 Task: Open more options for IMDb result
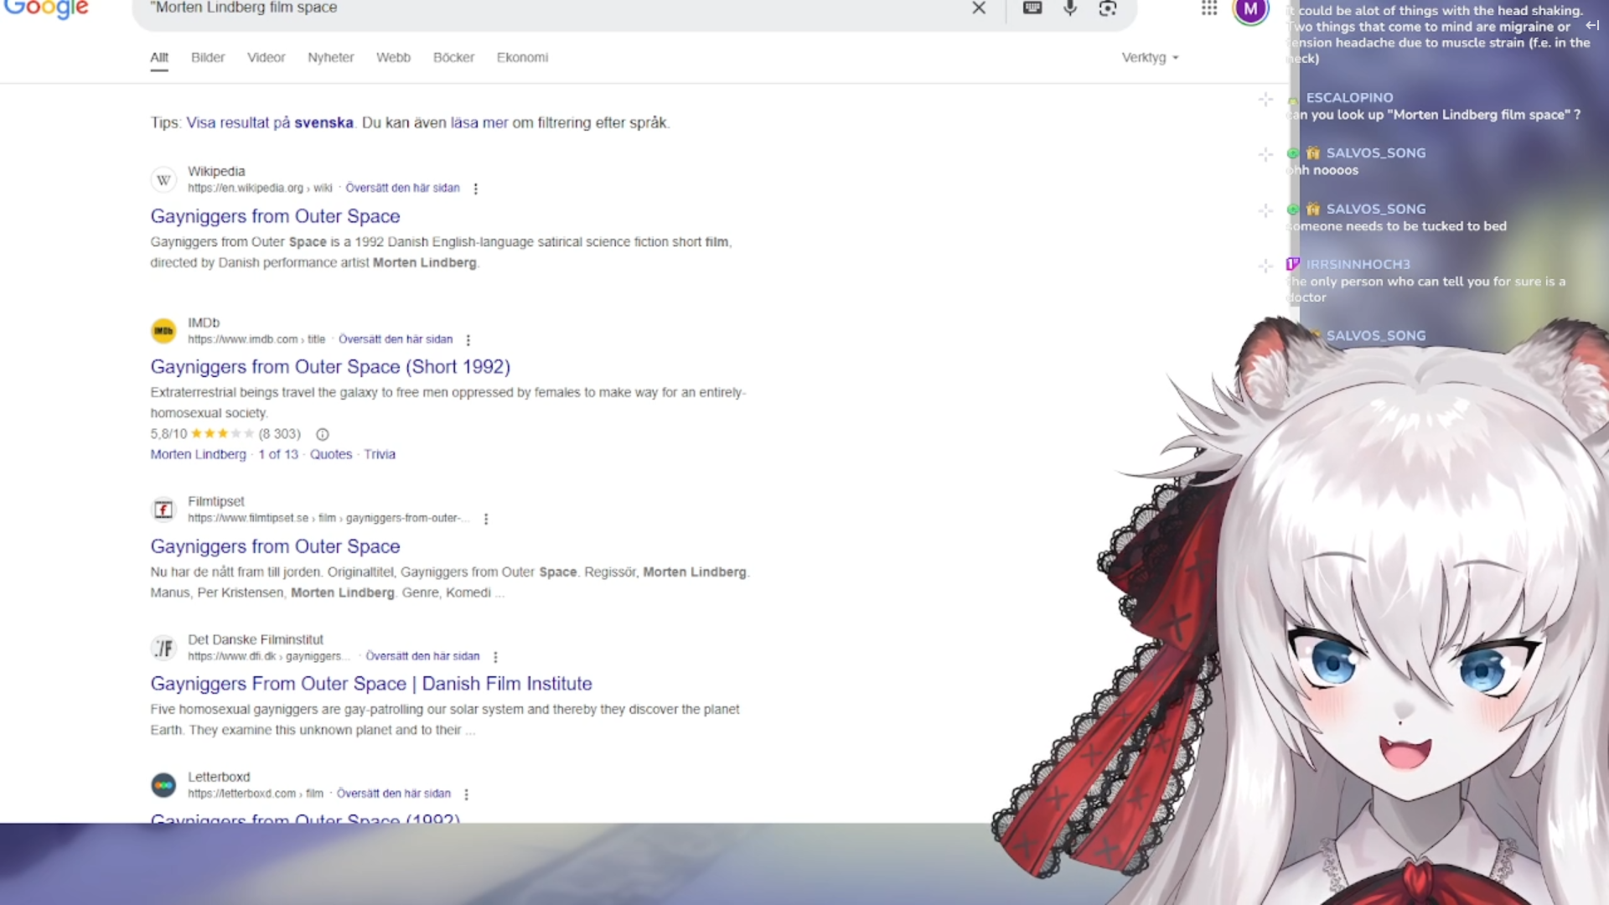coord(468,340)
